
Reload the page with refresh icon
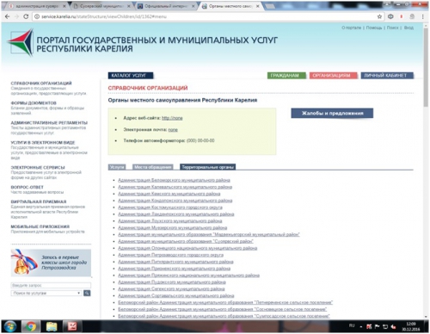tap(26, 16)
